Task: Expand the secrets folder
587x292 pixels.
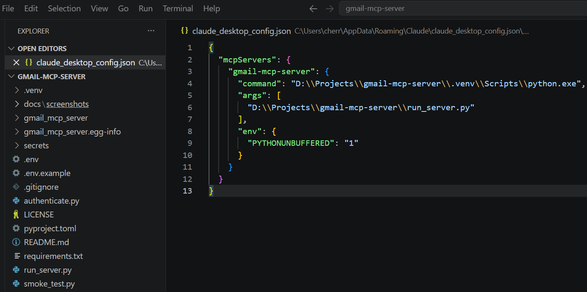Action: 17,145
